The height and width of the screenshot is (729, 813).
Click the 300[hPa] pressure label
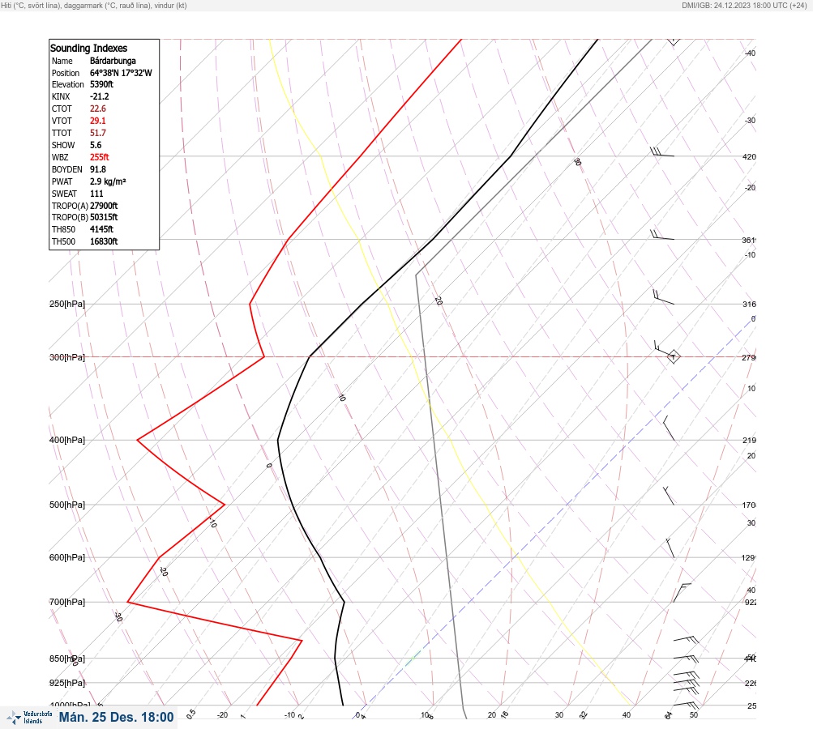[x=67, y=357]
